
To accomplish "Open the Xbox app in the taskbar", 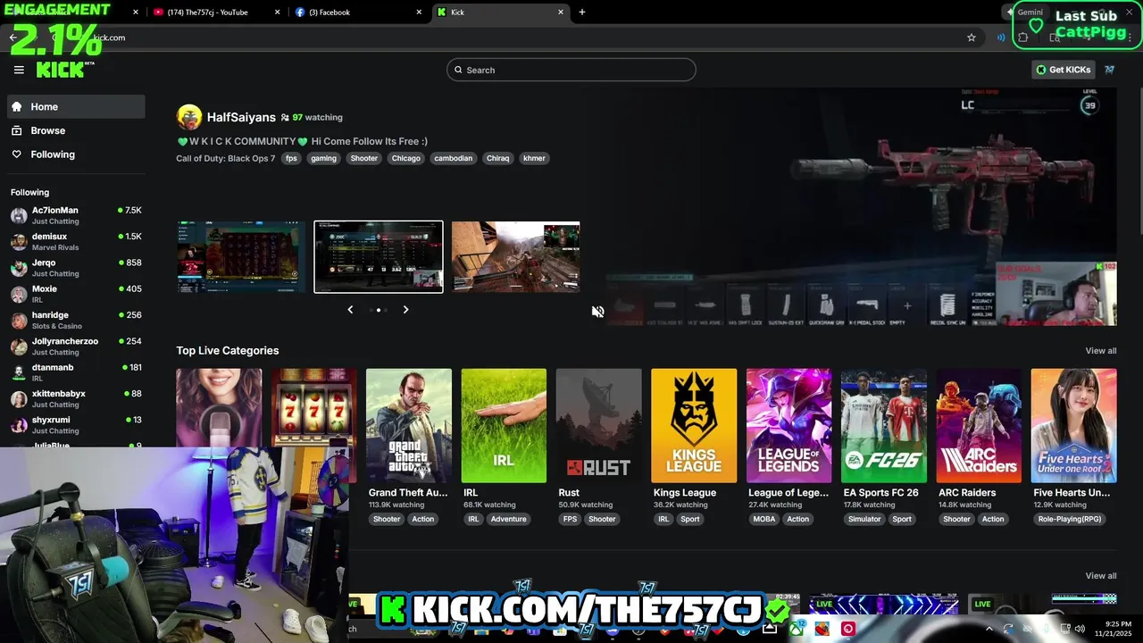I will [x=797, y=629].
